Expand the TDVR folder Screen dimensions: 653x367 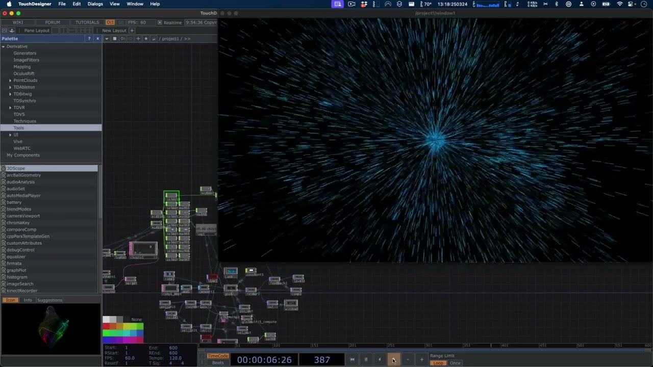pyautogui.click(x=10, y=108)
